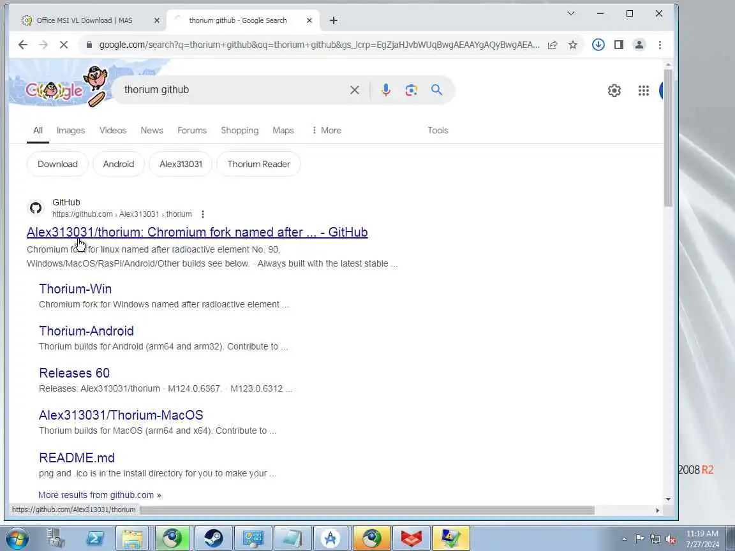Start a voice search with the microphone
This screenshot has width=735, height=551.
coord(386,90)
